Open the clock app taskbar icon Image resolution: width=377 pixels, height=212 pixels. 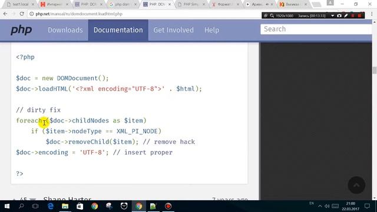tap(124, 206)
